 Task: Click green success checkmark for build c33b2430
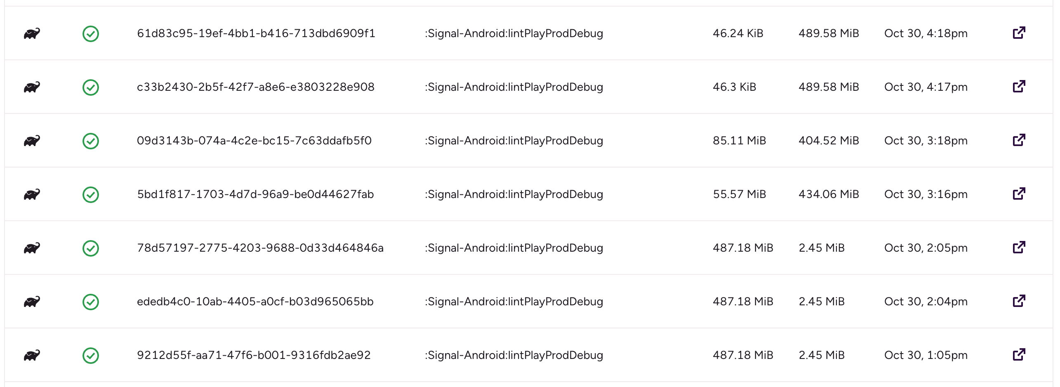[x=91, y=87]
